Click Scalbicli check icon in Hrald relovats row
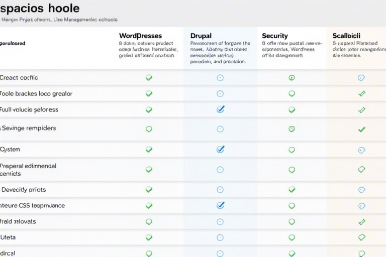 (361, 221)
